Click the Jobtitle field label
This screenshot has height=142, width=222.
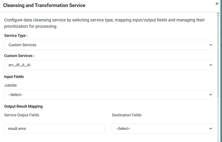(10, 86)
